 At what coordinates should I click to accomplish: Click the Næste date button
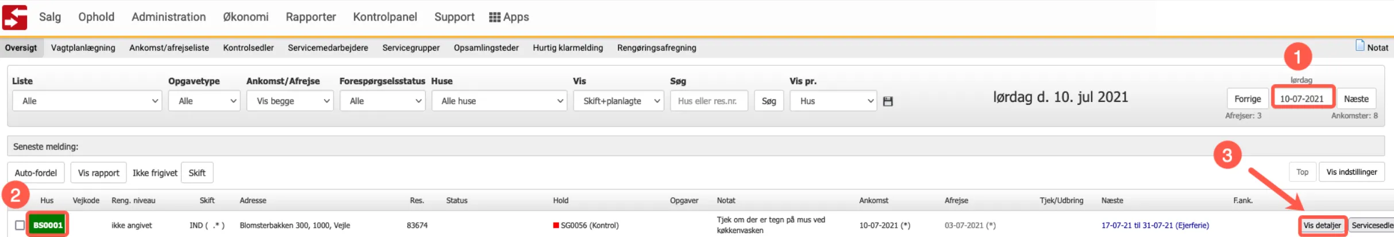(x=1356, y=99)
